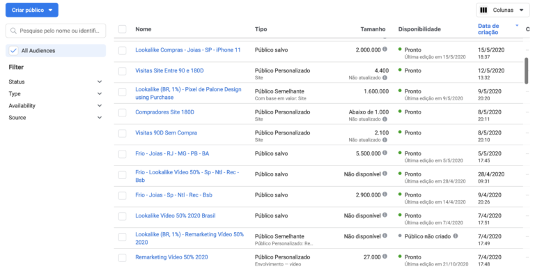Click info icon next to Público não criado

(455, 236)
